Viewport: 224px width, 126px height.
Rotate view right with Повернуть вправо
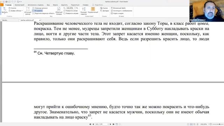point(71,13)
